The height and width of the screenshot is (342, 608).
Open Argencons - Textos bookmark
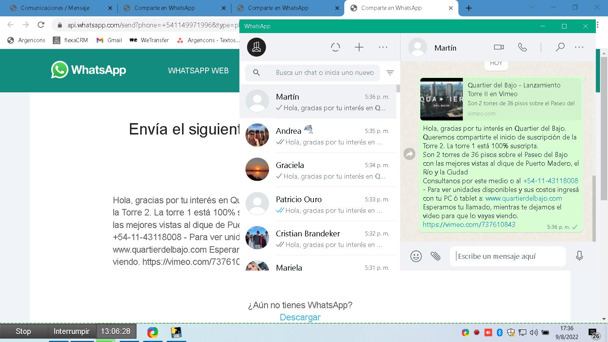[x=208, y=40]
